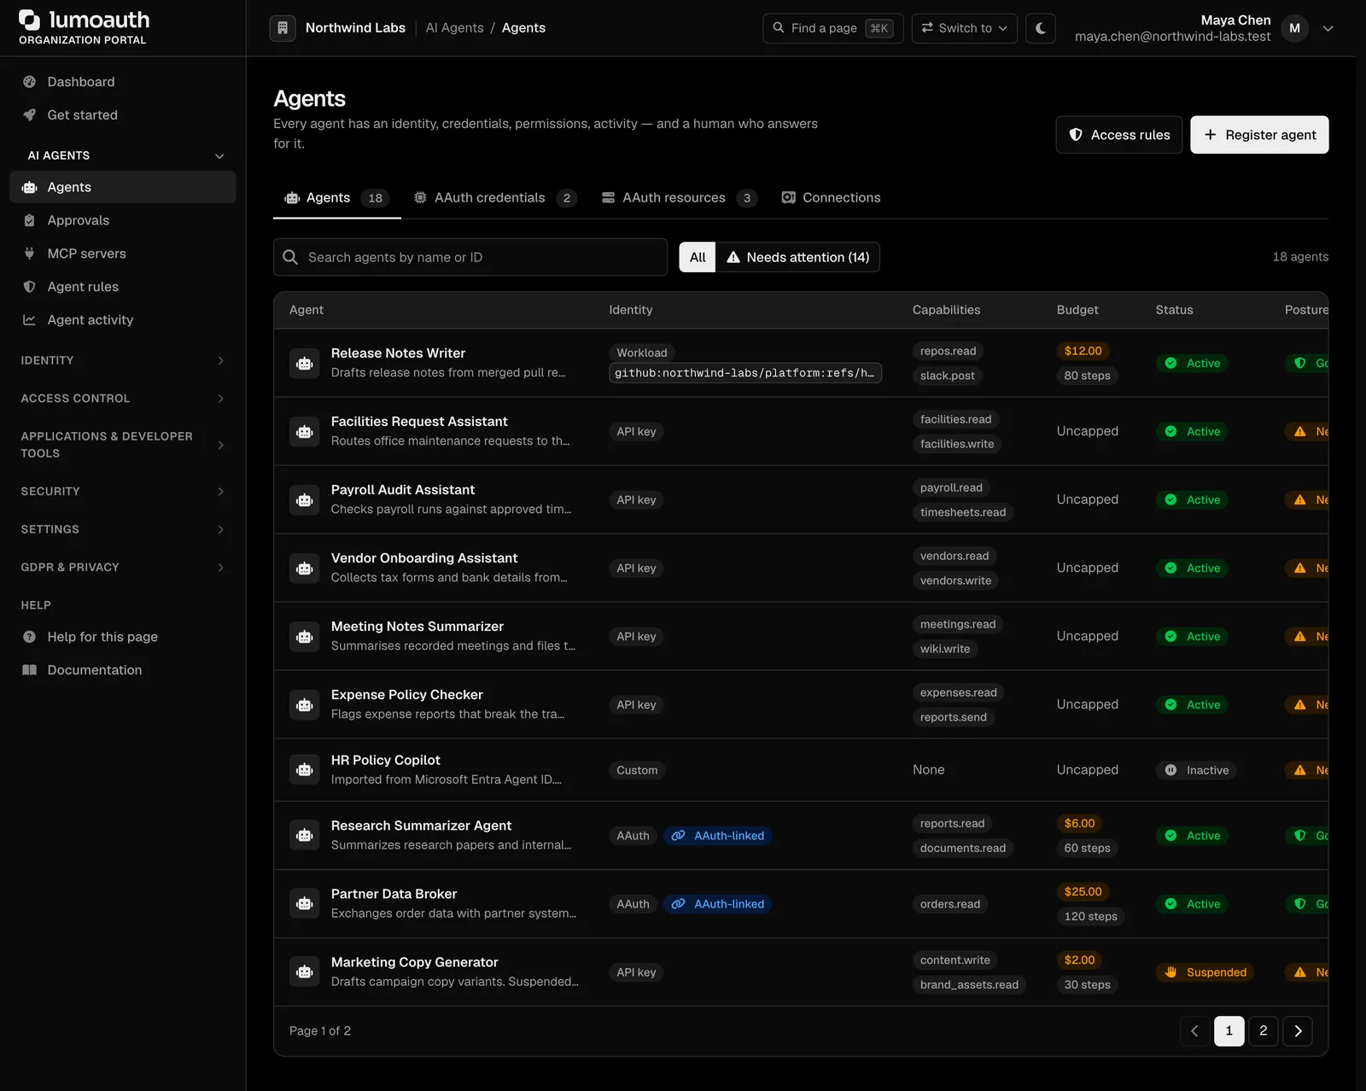Click the next page arrow

coord(1298,1031)
